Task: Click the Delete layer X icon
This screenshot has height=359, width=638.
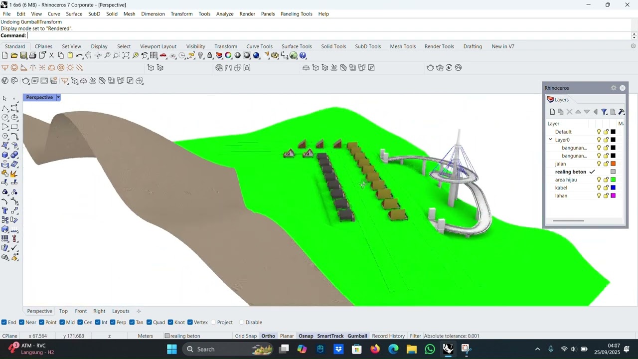Action: tap(569, 112)
